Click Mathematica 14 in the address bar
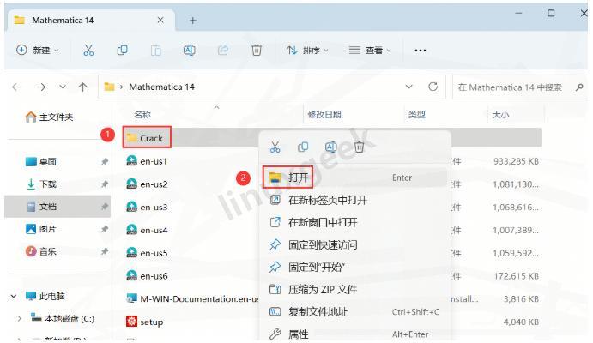This screenshot has width=593, height=343. 161,87
